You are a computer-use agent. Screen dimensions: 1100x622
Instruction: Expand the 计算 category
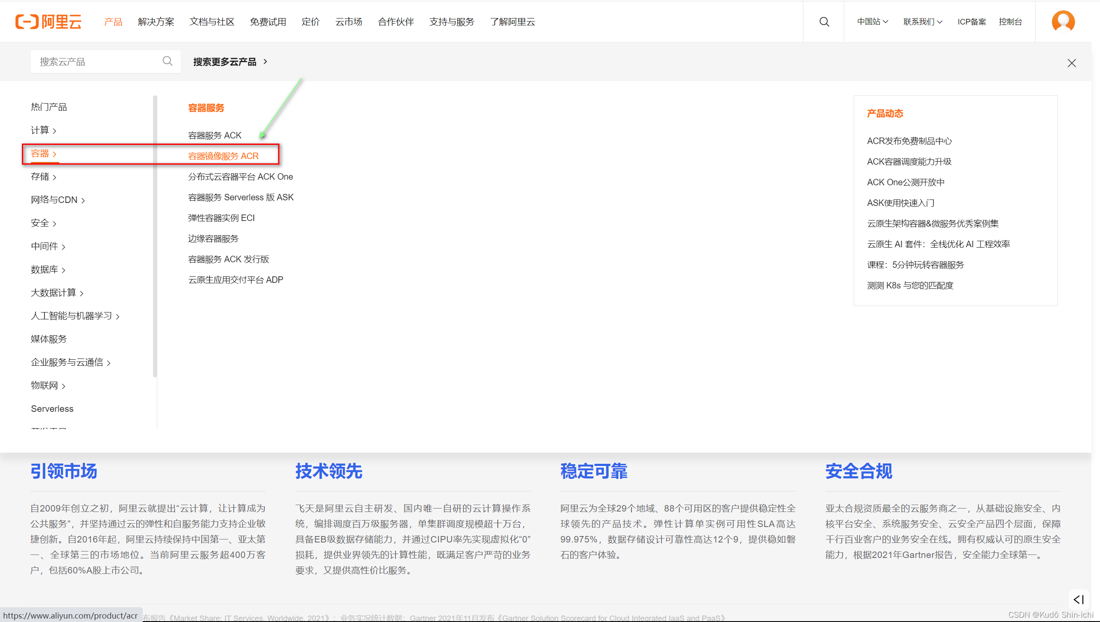pyautogui.click(x=43, y=130)
